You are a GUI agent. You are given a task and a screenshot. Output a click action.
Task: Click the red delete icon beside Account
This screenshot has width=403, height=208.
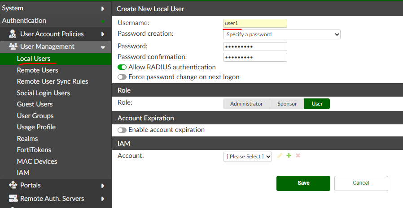click(298, 156)
